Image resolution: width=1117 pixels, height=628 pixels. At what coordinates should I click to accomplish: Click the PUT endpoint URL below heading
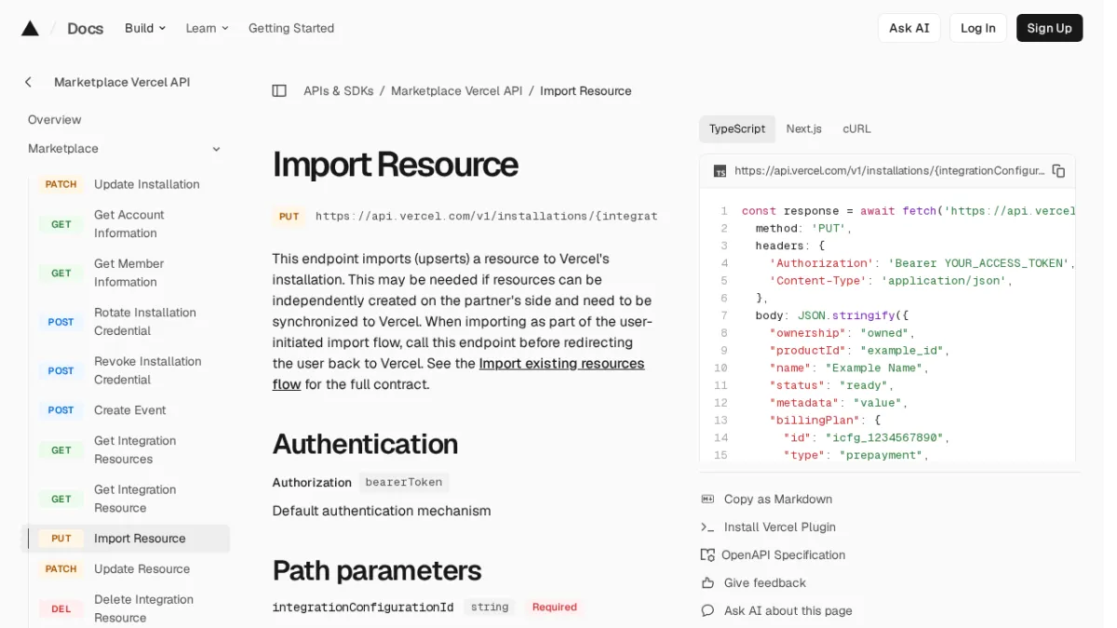[x=486, y=216]
